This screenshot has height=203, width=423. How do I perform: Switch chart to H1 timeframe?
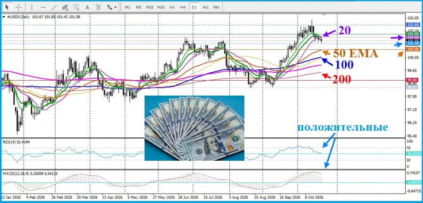[172, 8]
